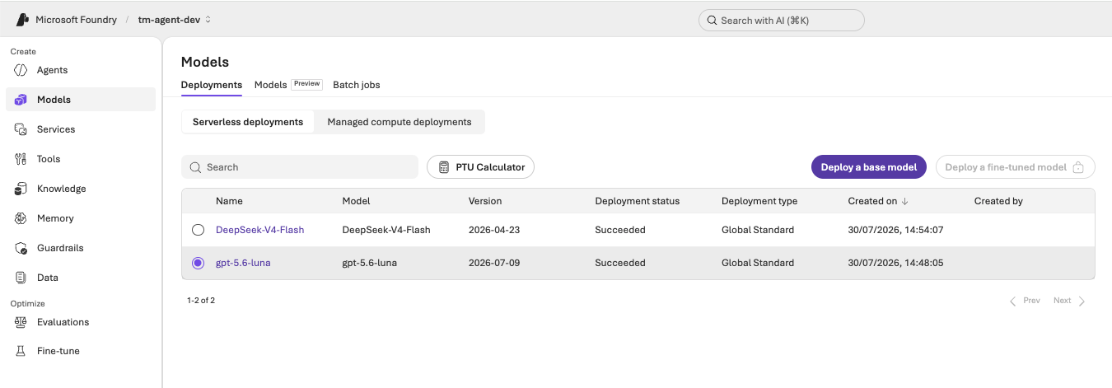Viewport: 1112px width, 388px height.
Task: Sort by Deployment status column header
Action: pyautogui.click(x=638, y=201)
